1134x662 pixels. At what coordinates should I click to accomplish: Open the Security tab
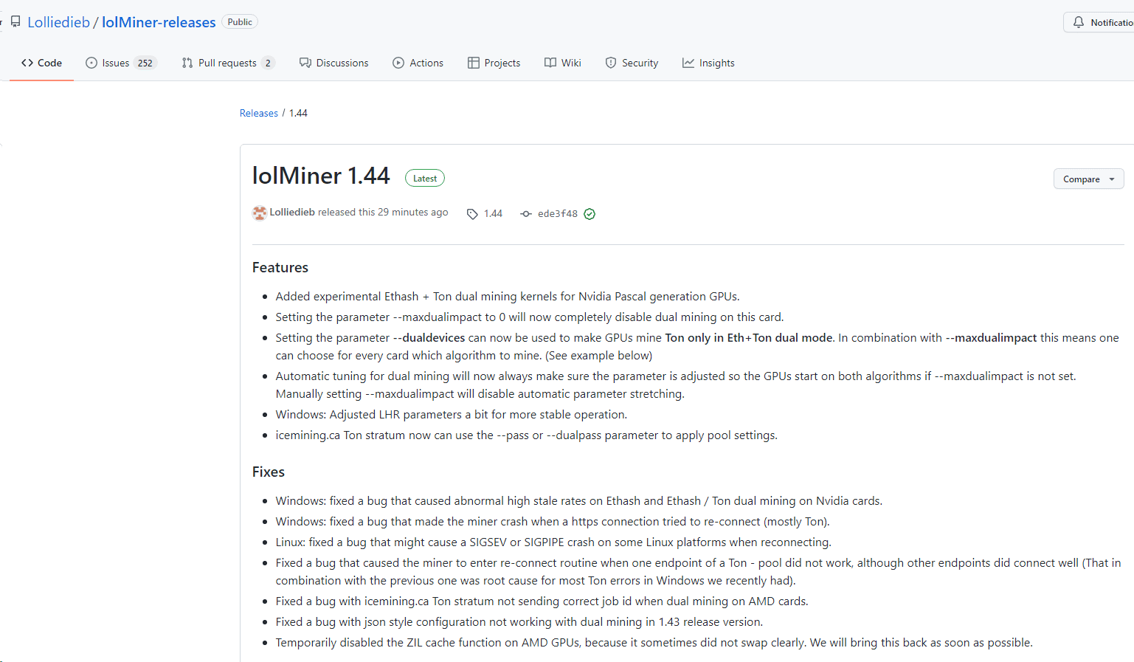(x=632, y=63)
